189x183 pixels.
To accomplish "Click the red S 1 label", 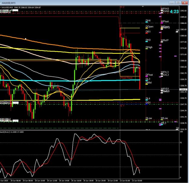I will [x=122, y=106].
